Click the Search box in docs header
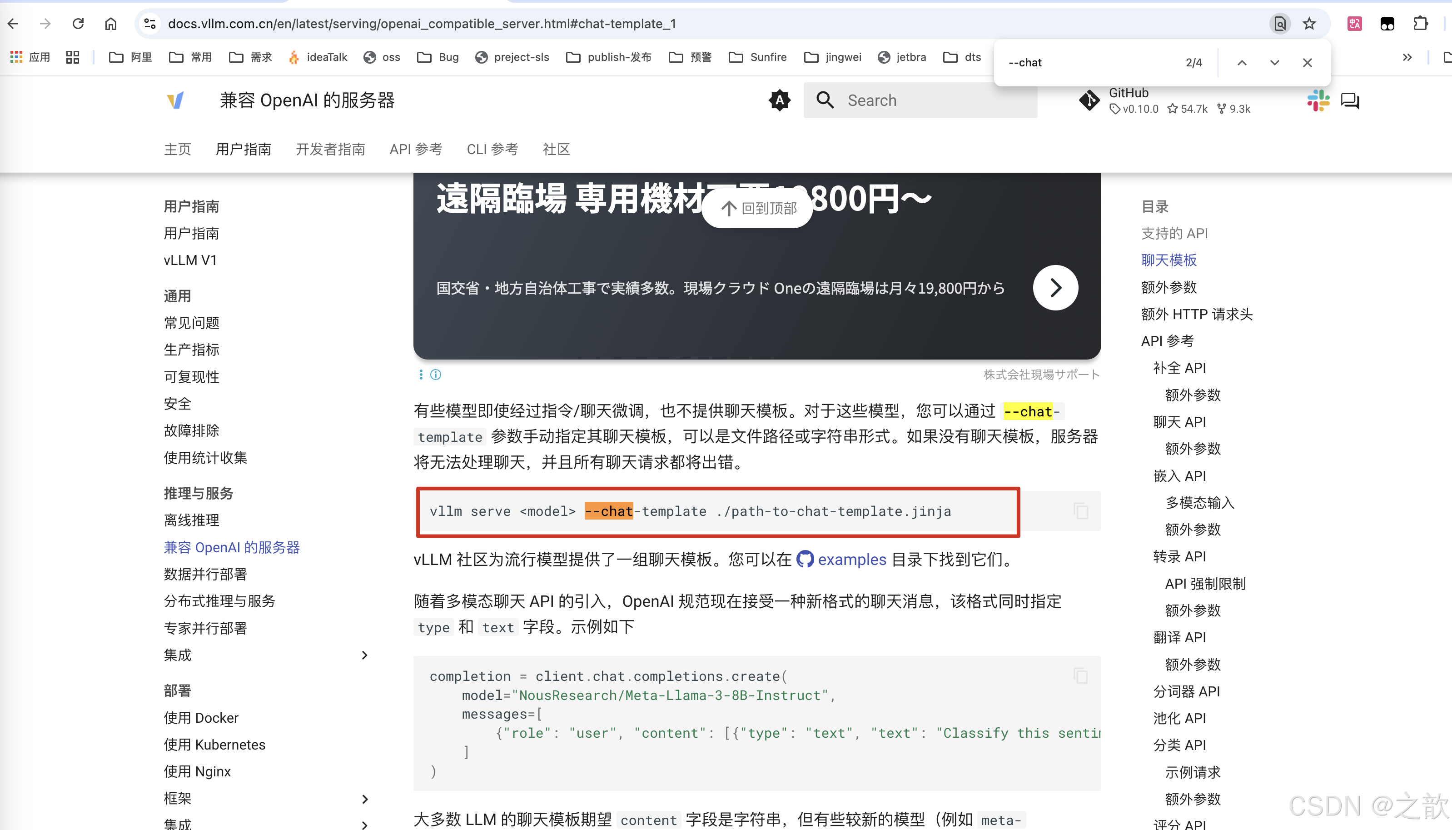The image size is (1452, 830). pyautogui.click(x=920, y=100)
